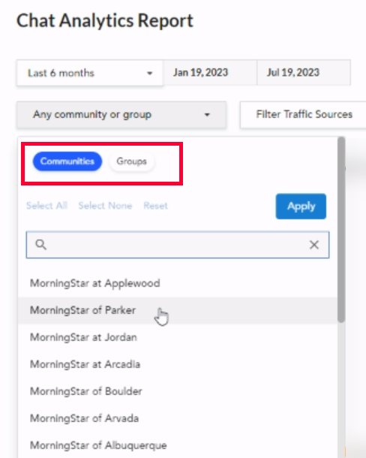366x458 pixels.
Task: Open the Jan 19, 2023 start date field
Action: pyautogui.click(x=210, y=73)
